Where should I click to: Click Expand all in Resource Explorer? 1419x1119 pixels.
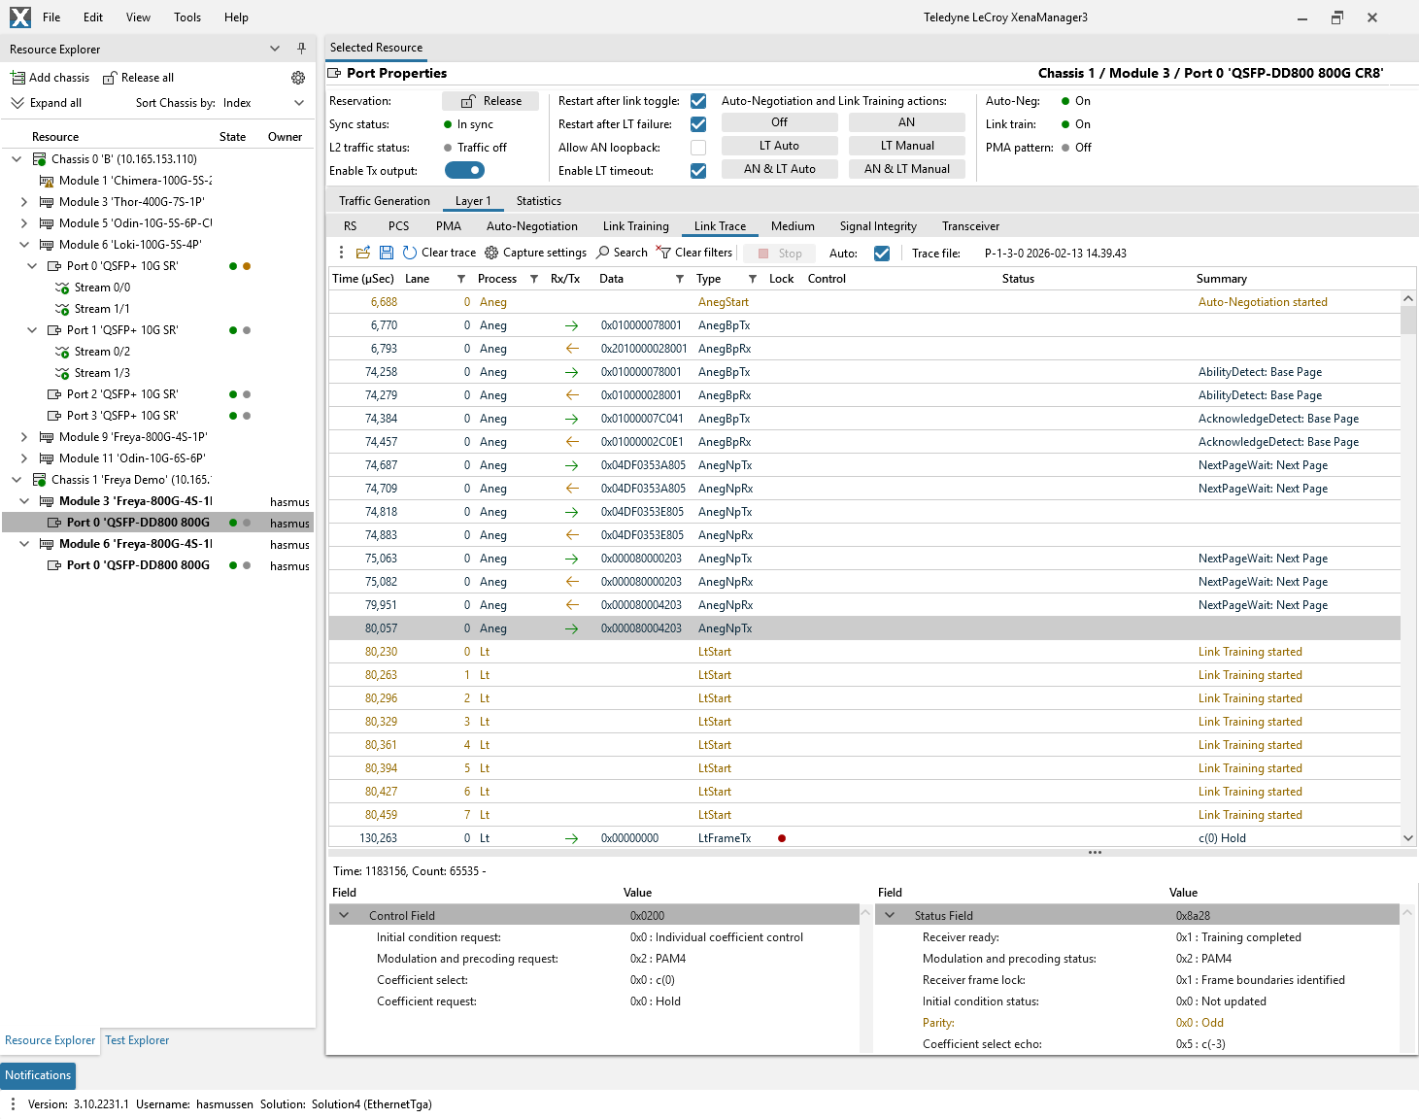[x=48, y=102]
